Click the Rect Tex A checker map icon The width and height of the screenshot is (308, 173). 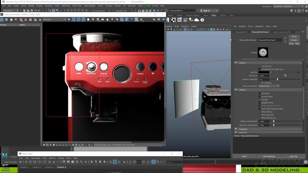coord(285,76)
